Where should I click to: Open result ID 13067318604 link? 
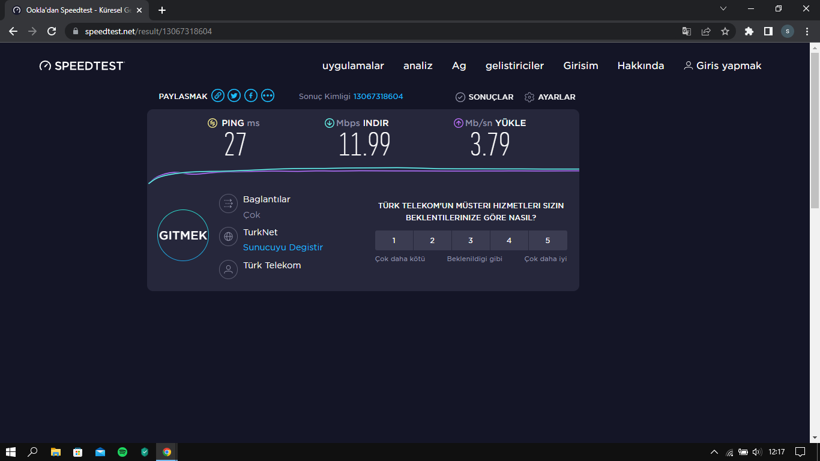click(378, 97)
